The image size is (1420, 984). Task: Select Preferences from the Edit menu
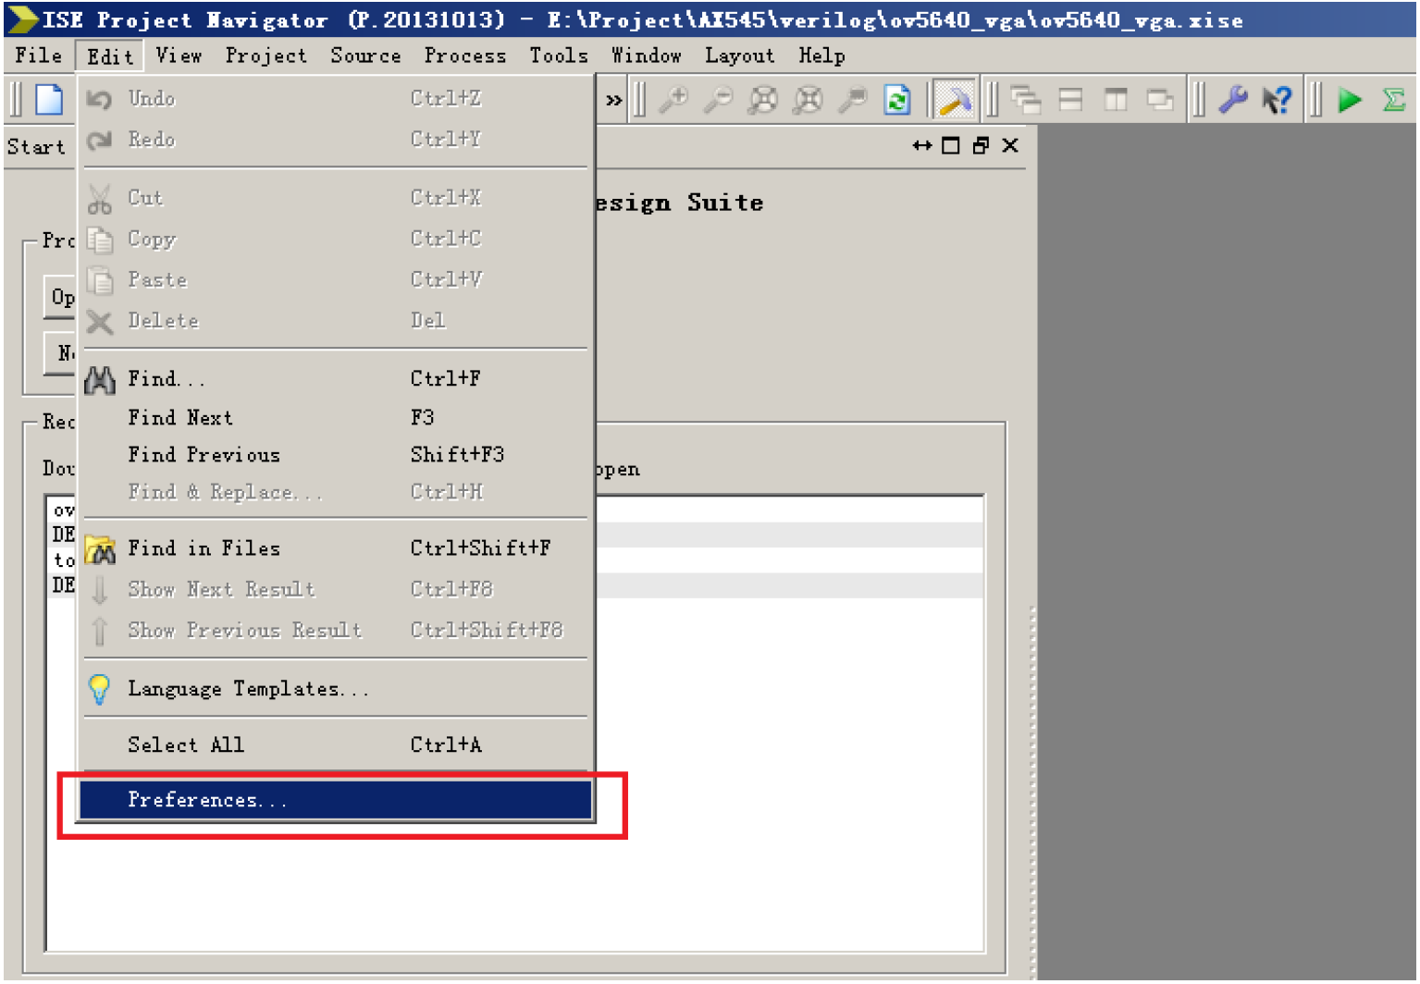click(205, 799)
